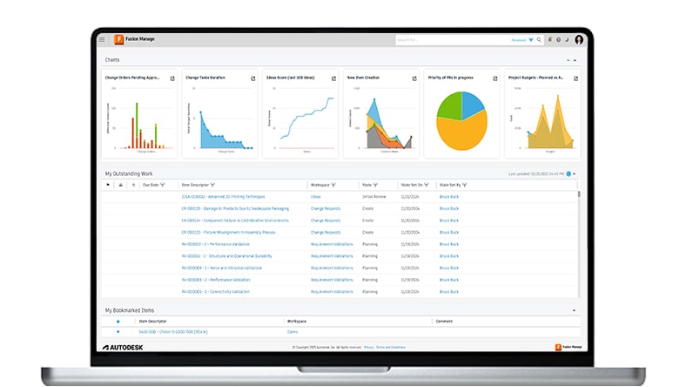The width and height of the screenshot is (686, 387).
Task: Open the State Set By column filter
Action: pyautogui.click(x=465, y=185)
